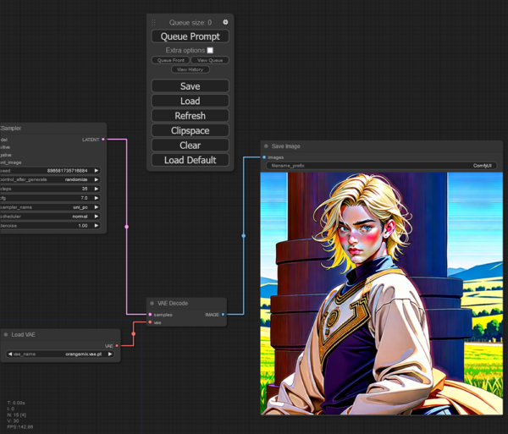Viewport: 508px width, 434px height.
Task: Click the samples input socket on VAE Decode
Action: tap(150, 314)
